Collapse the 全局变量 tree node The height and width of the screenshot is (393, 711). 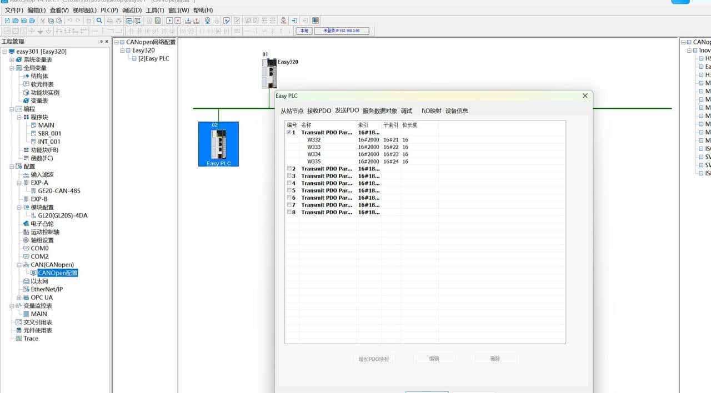coord(12,68)
